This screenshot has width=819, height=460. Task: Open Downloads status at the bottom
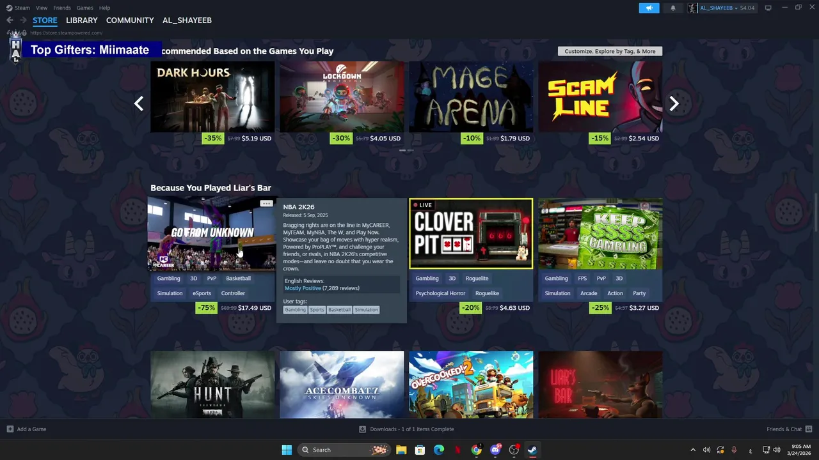pyautogui.click(x=406, y=429)
